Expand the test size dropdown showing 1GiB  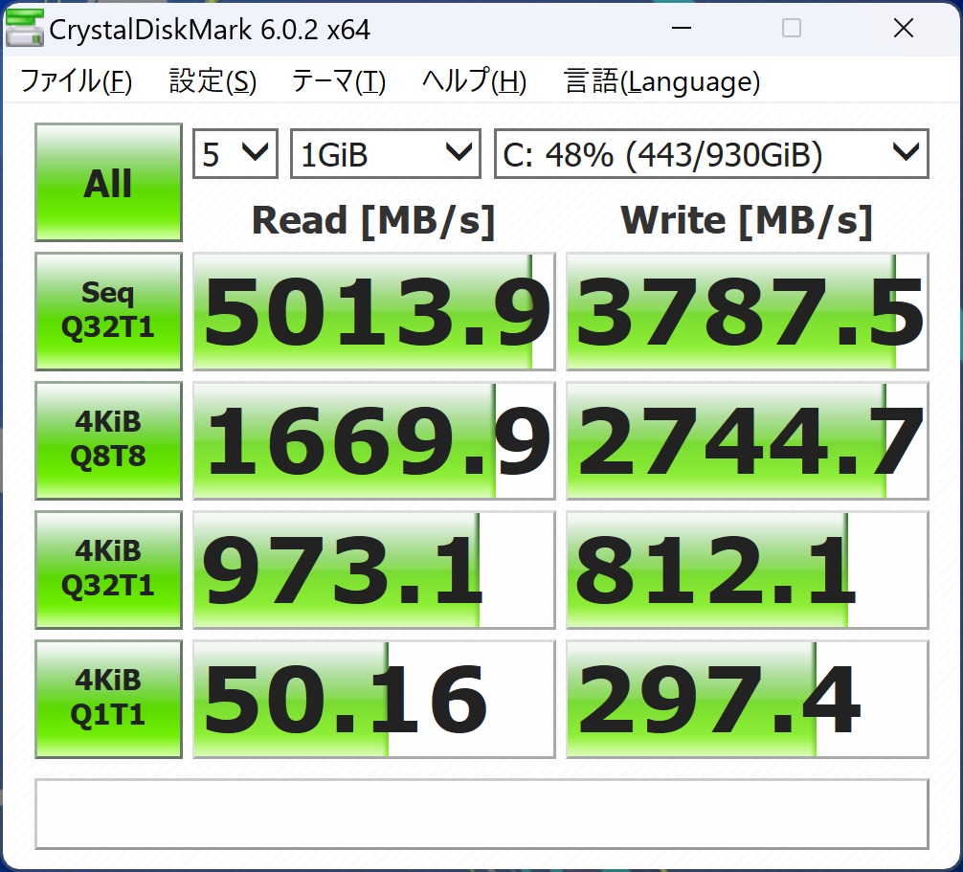385,153
